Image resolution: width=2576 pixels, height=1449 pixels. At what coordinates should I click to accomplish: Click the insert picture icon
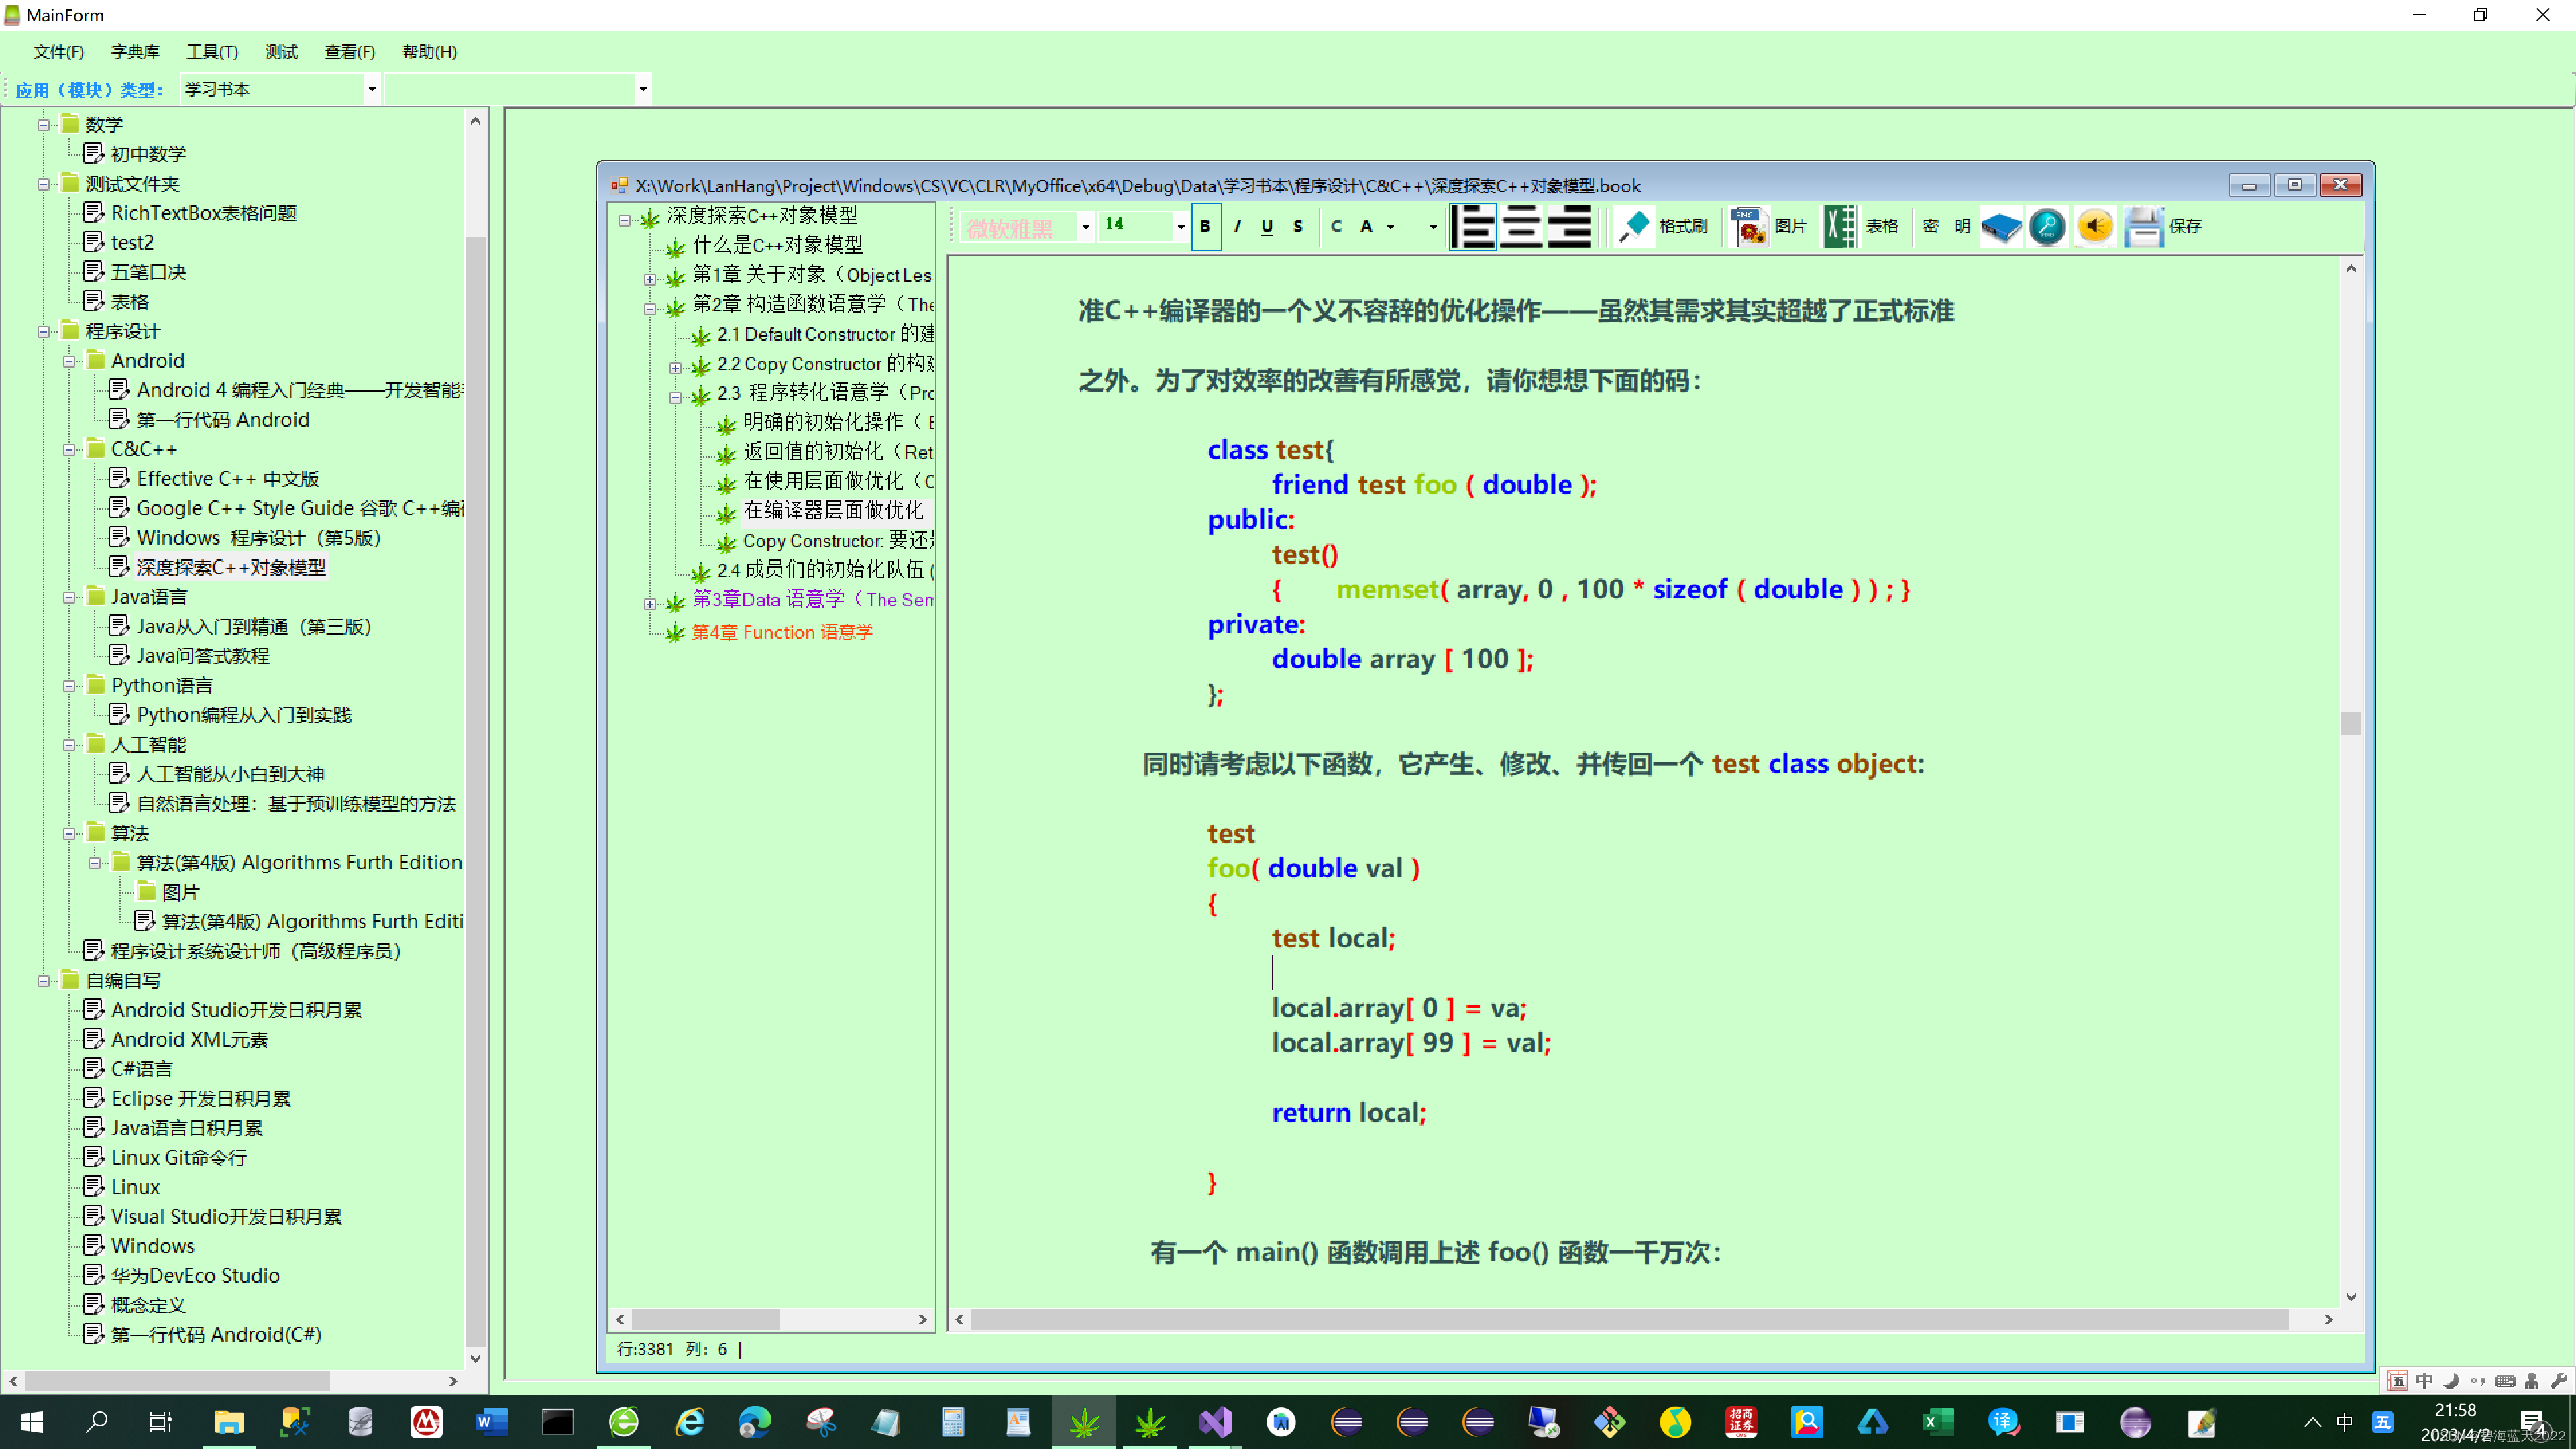1749,227
